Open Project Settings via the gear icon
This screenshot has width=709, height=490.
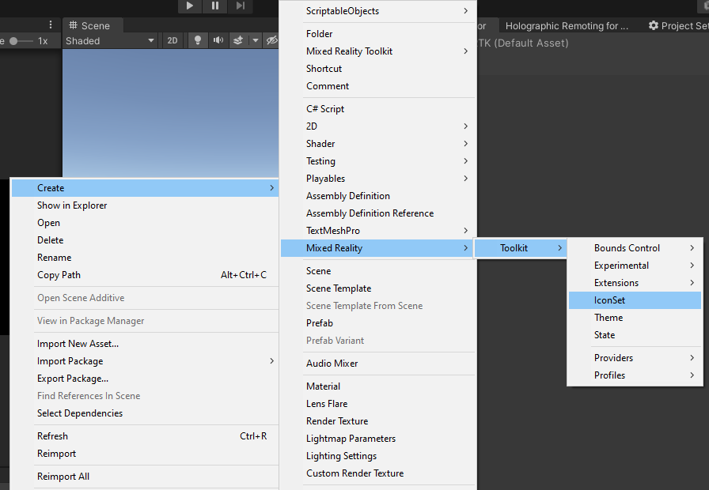click(654, 25)
